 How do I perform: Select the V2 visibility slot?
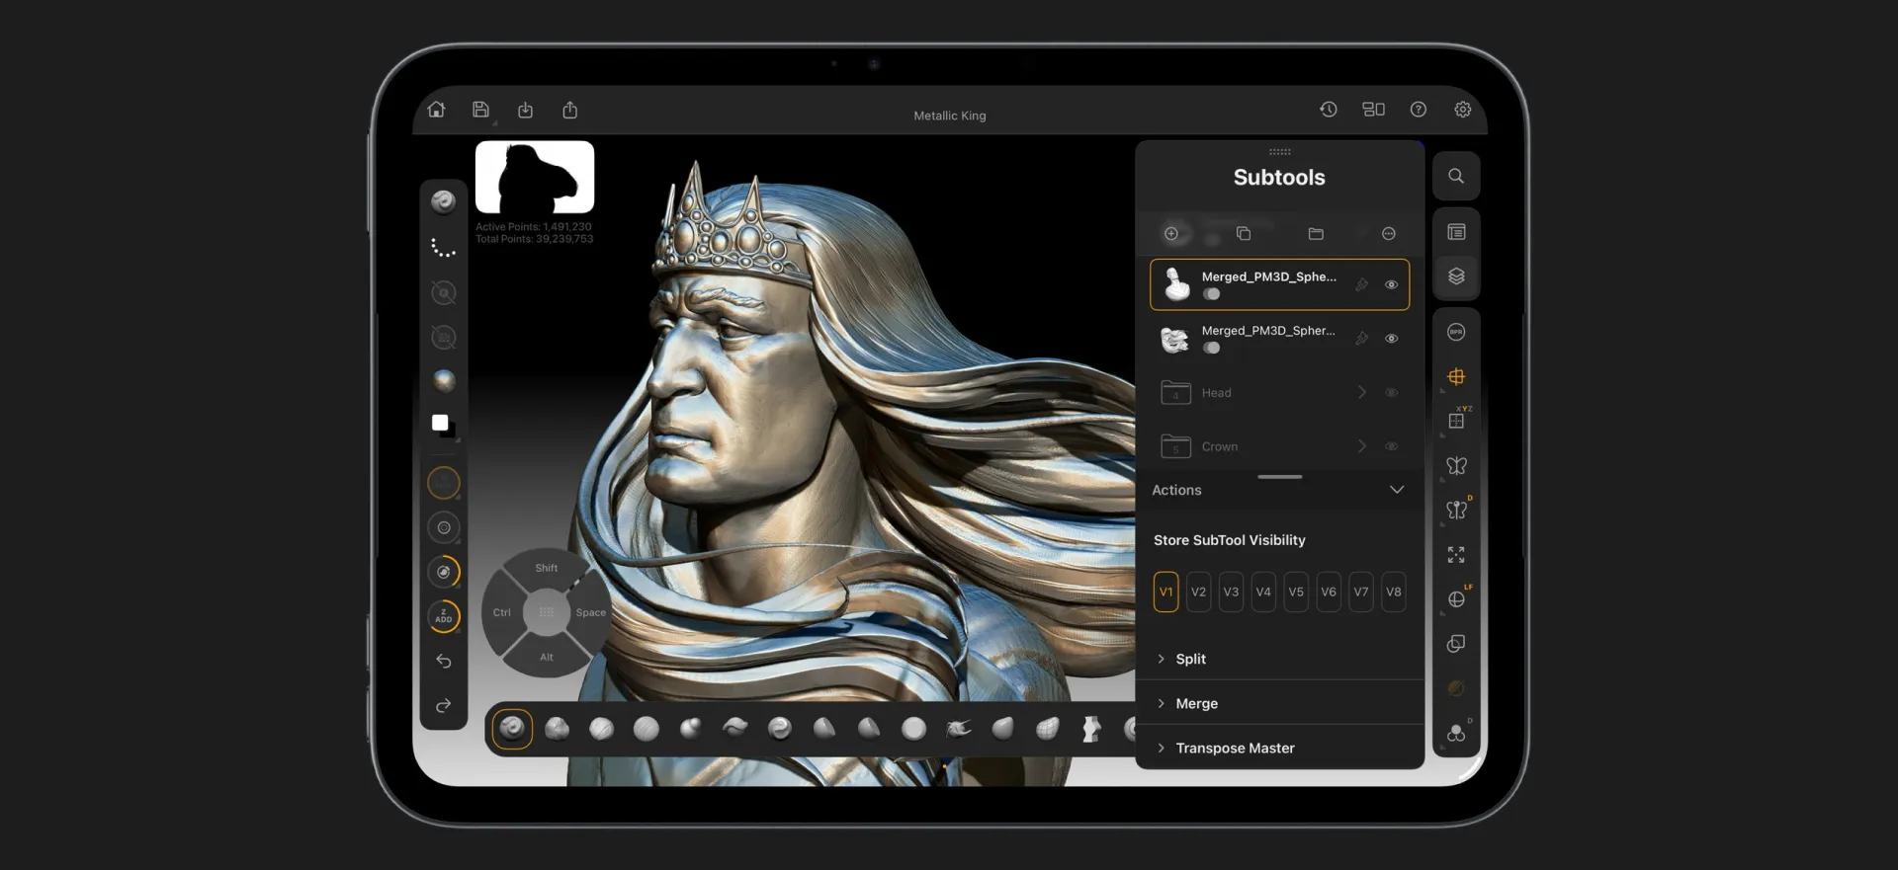[x=1198, y=593]
